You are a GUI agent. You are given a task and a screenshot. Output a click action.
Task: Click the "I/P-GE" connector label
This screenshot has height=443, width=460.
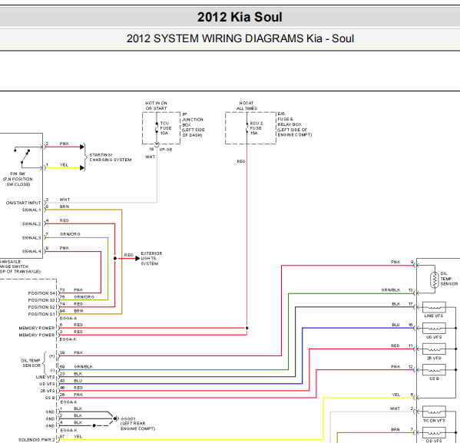[166, 150]
